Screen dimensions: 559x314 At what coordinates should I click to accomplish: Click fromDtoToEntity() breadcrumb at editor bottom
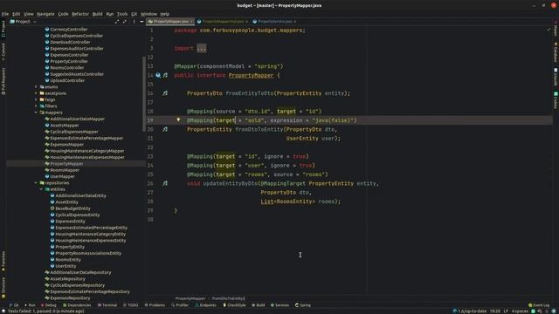[x=229, y=298]
